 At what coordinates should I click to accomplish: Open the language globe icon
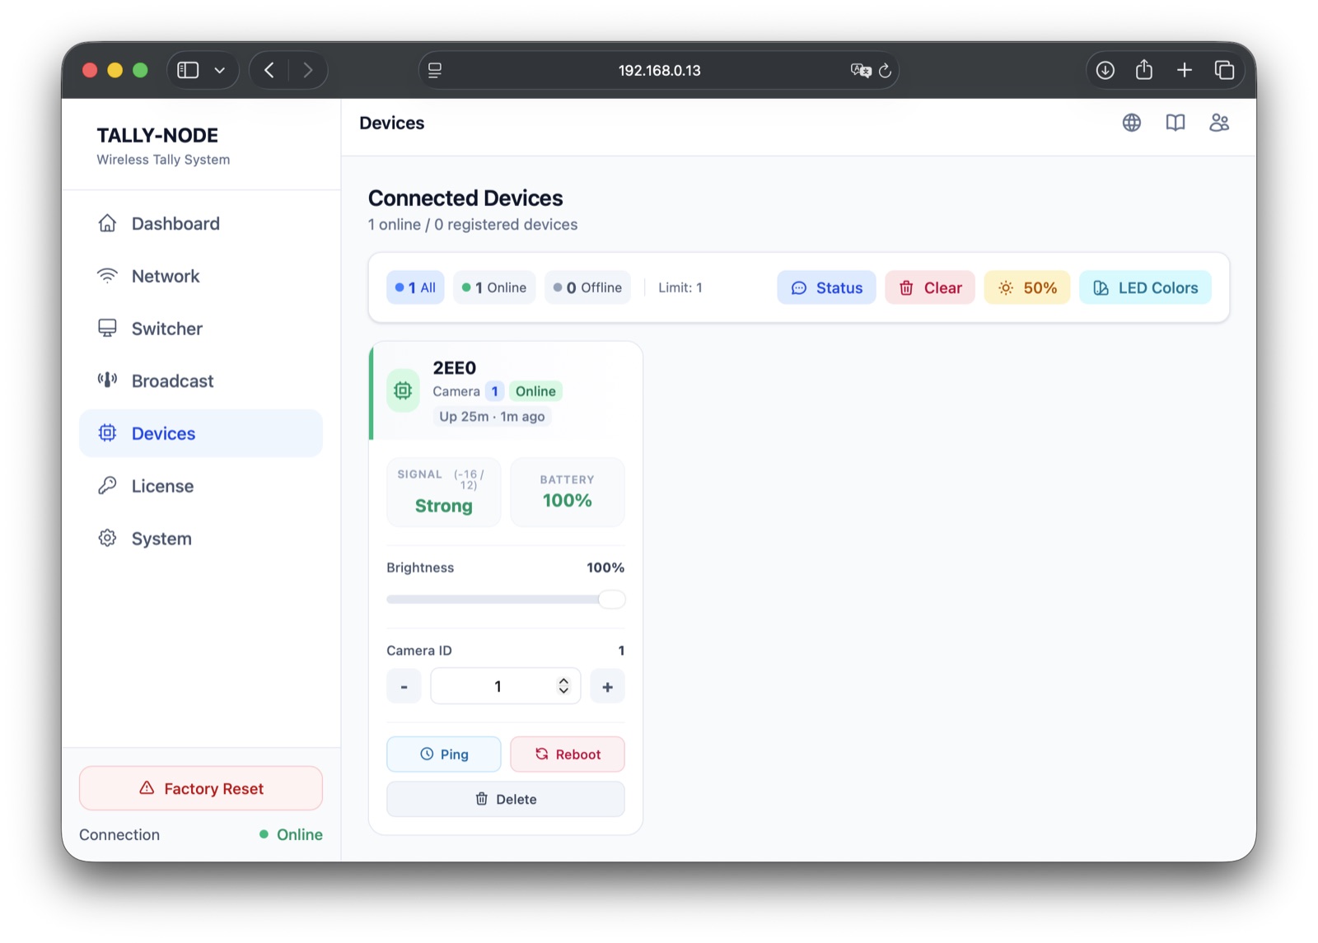pyautogui.click(x=1132, y=123)
